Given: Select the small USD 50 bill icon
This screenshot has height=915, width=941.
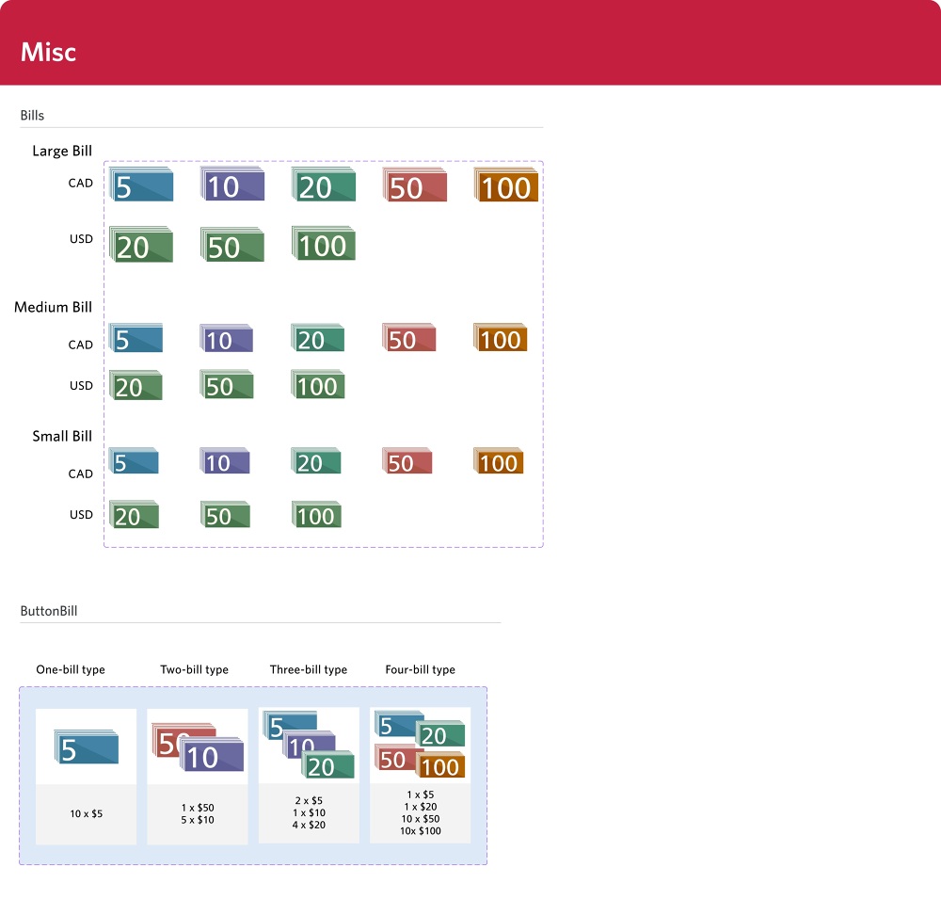Looking at the screenshot, I should [225, 515].
